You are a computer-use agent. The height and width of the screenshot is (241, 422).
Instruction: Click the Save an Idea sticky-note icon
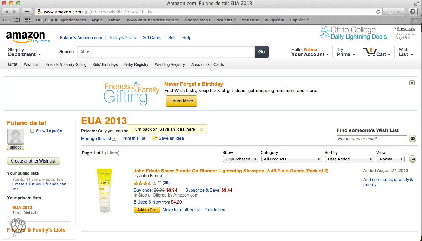154,138
